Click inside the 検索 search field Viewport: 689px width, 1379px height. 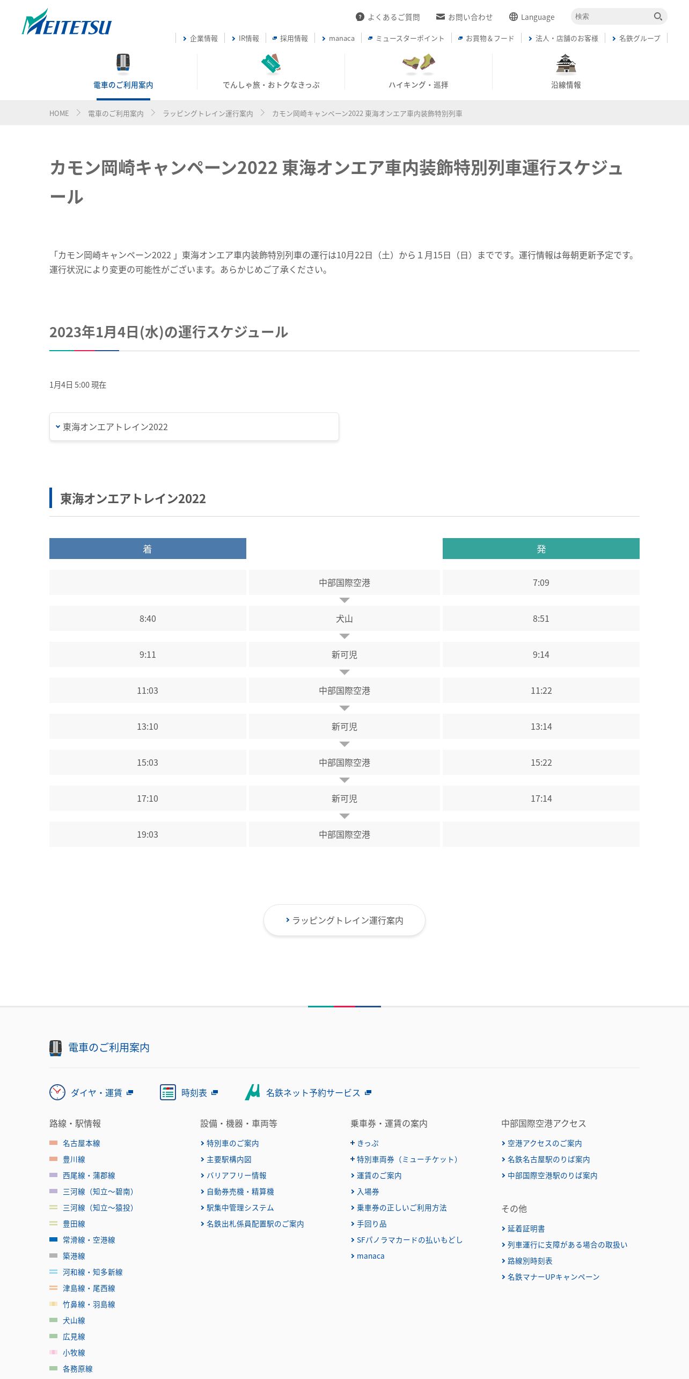tap(612, 17)
